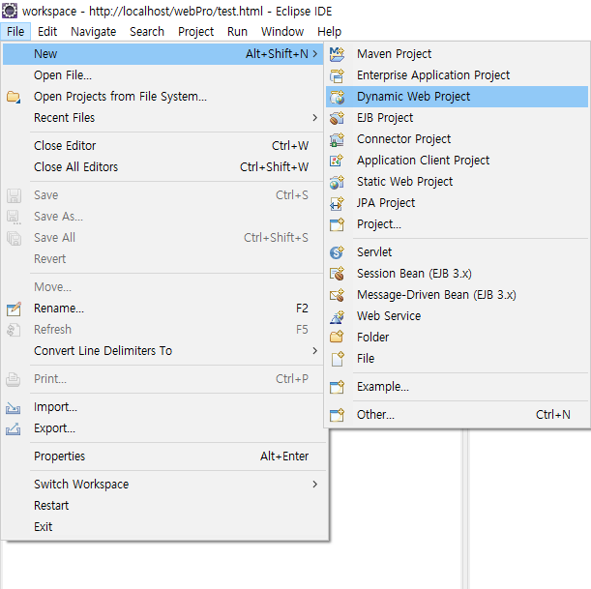The height and width of the screenshot is (589, 591).
Task: Click the Web Service icon
Action: click(x=337, y=316)
